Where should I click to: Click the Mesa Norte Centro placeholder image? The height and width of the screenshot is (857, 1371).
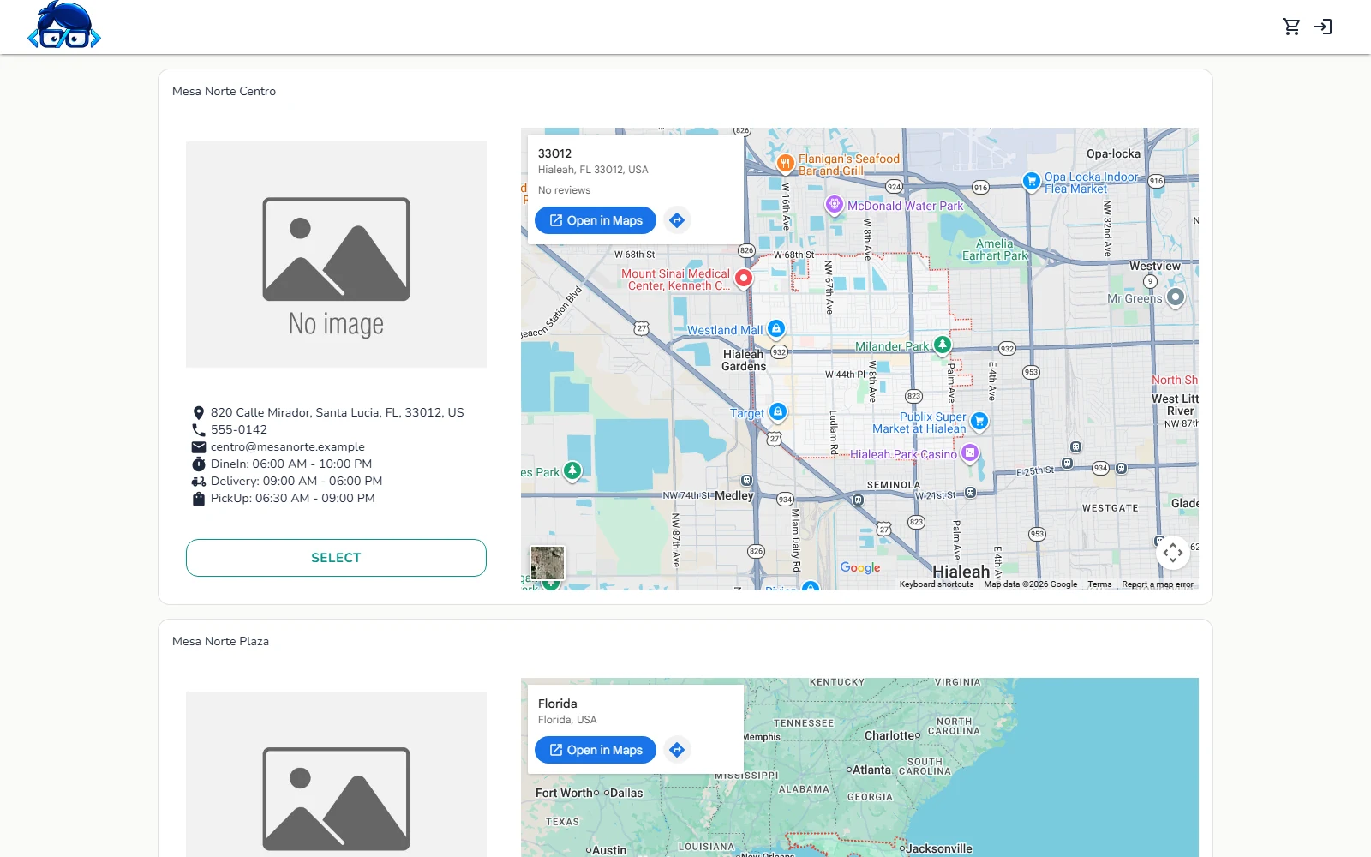tap(336, 255)
